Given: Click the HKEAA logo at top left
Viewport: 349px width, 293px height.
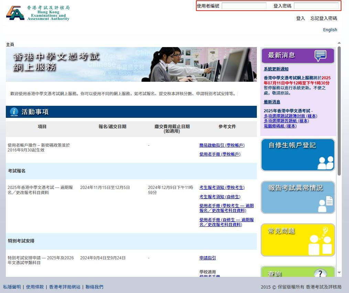Looking at the screenshot, I should pyautogui.click(x=38, y=13).
